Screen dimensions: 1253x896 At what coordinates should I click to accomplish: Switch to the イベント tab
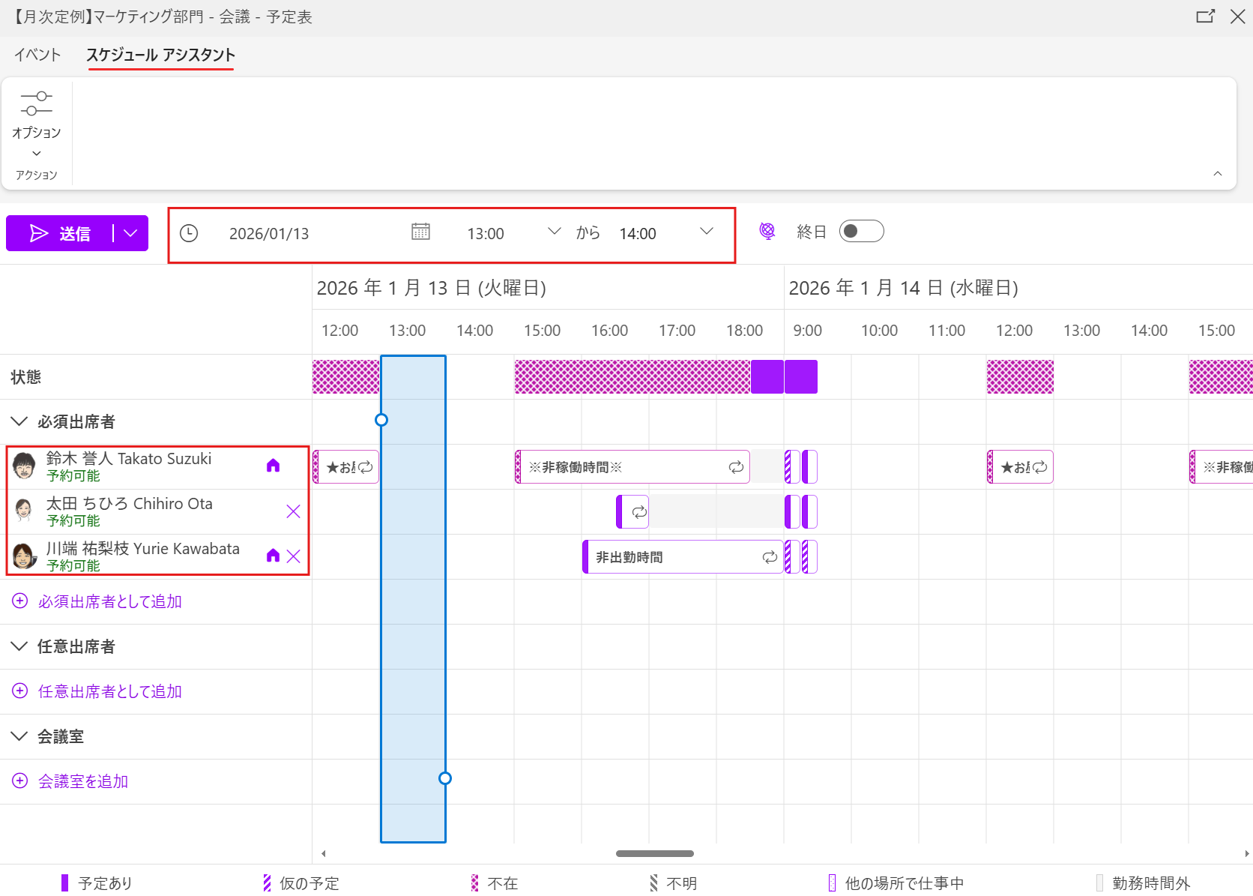click(x=37, y=55)
